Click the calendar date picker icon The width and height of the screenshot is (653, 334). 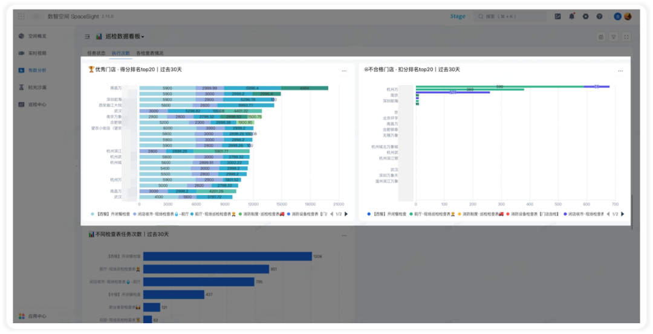click(601, 37)
